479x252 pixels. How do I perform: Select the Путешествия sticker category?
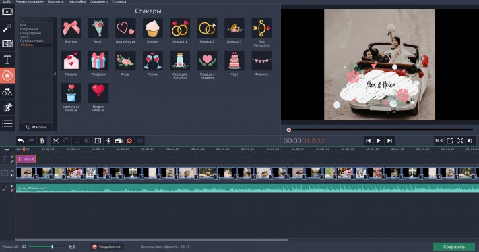point(32,41)
